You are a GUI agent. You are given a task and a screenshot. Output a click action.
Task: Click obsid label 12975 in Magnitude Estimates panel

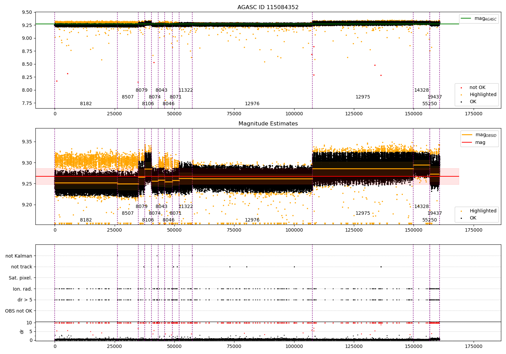(x=363, y=213)
